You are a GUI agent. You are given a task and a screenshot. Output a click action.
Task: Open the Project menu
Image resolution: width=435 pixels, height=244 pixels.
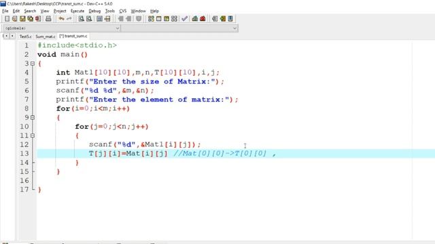(x=60, y=11)
